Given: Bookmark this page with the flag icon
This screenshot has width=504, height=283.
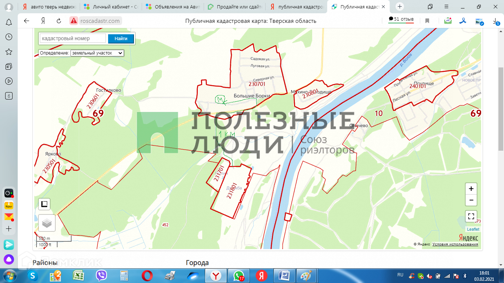Looking at the screenshot, I should [427, 21].
